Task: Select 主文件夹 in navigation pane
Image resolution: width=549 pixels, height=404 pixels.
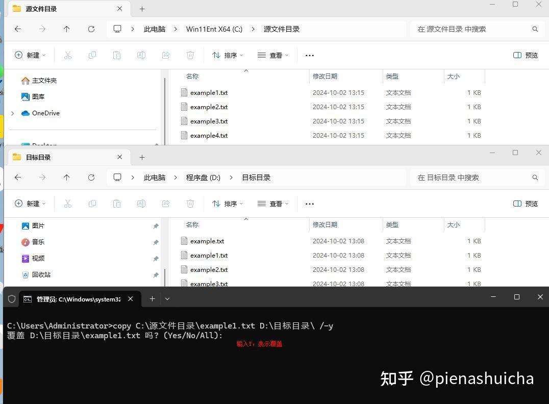Action: click(39, 81)
